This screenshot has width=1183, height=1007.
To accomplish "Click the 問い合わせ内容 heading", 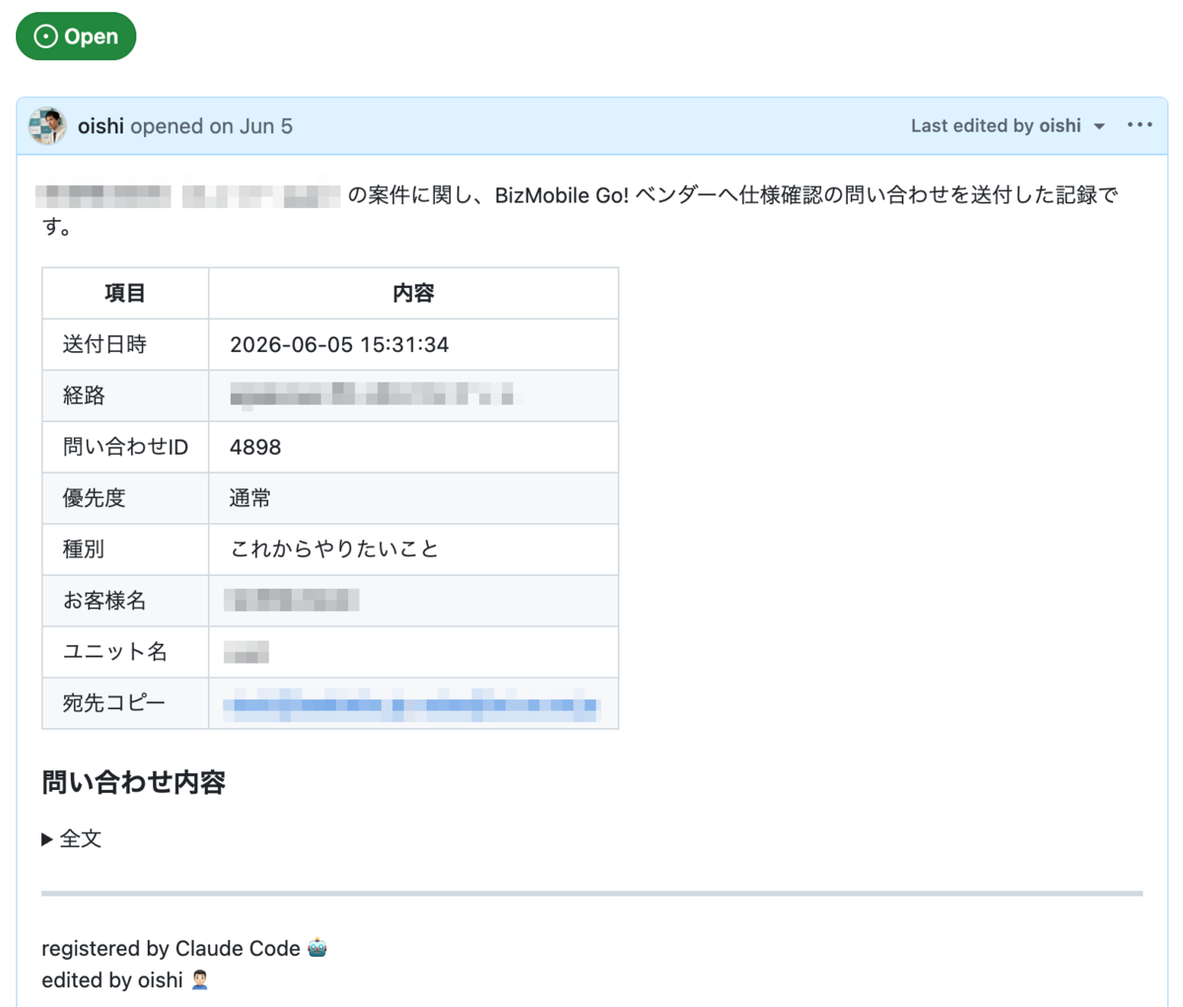I will [x=134, y=783].
